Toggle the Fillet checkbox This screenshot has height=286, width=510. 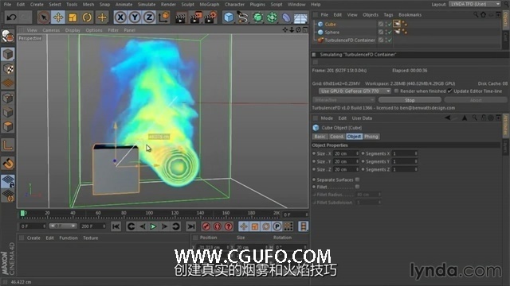tap(358, 187)
